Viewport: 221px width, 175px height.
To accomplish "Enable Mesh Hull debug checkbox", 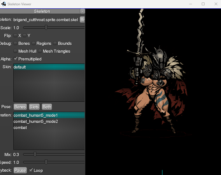I will pos(15,51).
